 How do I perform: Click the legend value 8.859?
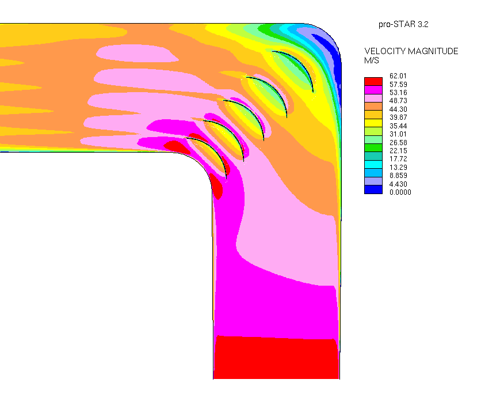398,175
